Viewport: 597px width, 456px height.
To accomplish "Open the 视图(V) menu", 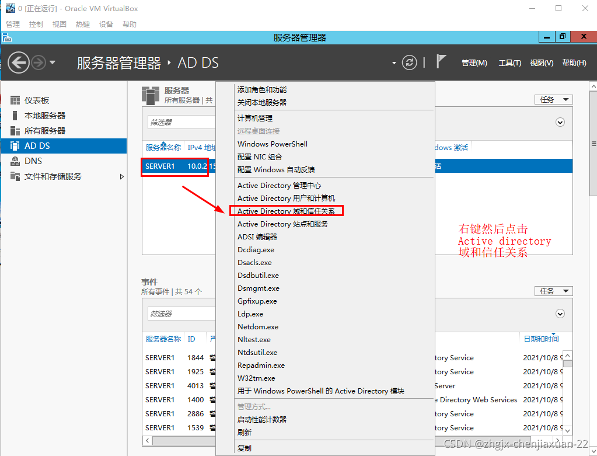I will 542,63.
